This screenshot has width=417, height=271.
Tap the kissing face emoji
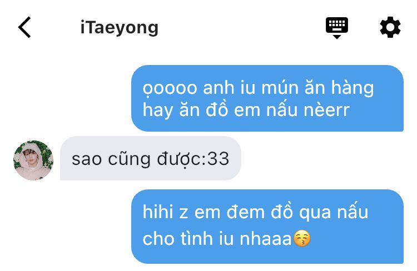pos(301,238)
